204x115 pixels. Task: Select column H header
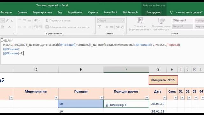[x=172, y=70]
